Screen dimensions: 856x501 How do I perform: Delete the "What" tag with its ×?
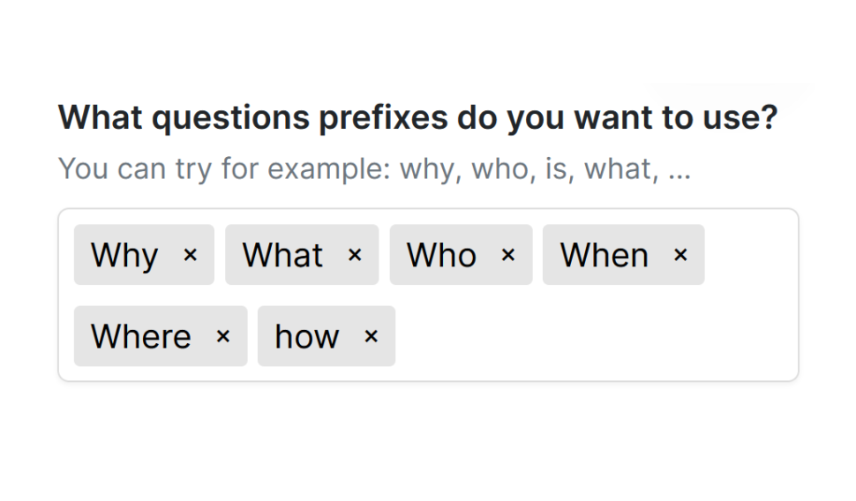(355, 255)
